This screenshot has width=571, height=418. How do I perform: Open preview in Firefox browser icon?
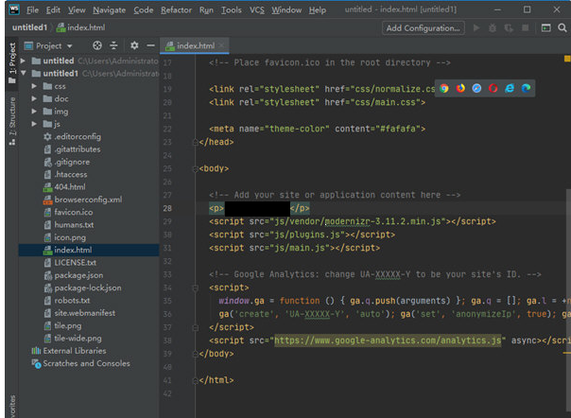coord(460,88)
